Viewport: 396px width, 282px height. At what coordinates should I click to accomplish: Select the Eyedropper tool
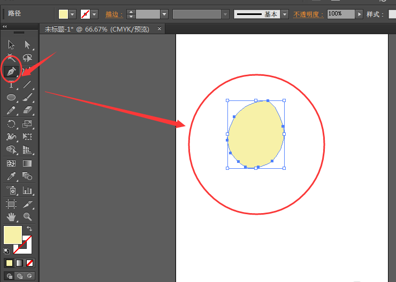[x=11, y=176]
